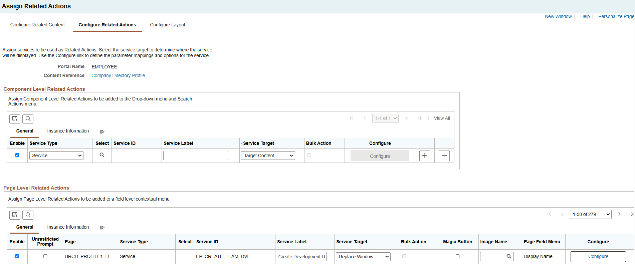Select Instance Information tab in Component Level grid
This screenshot has height=264, width=635.
pos(68,131)
